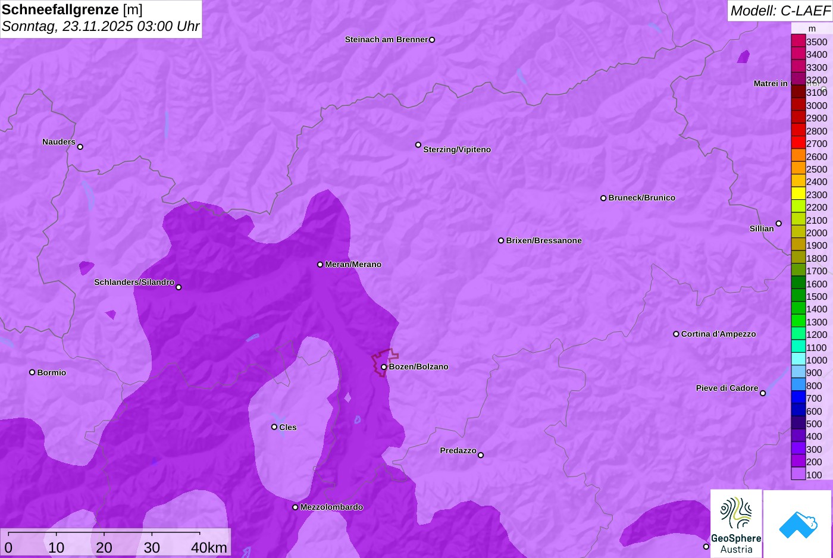Image resolution: width=833 pixels, height=558 pixels.
Task: Select the Bruneck/Brunico marker circle
Action: click(x=603, y=198)
